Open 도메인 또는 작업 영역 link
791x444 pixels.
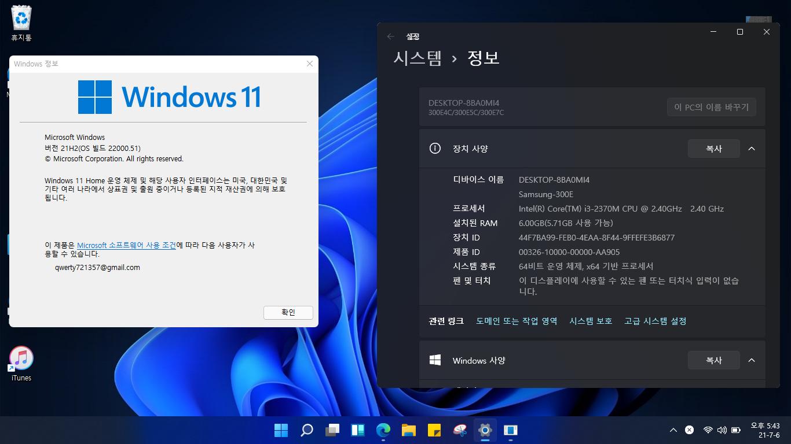(x=517, y=321)
